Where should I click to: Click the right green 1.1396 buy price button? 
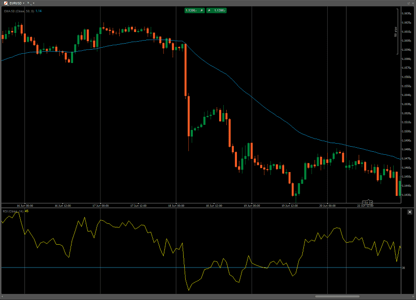pos(217,10)
